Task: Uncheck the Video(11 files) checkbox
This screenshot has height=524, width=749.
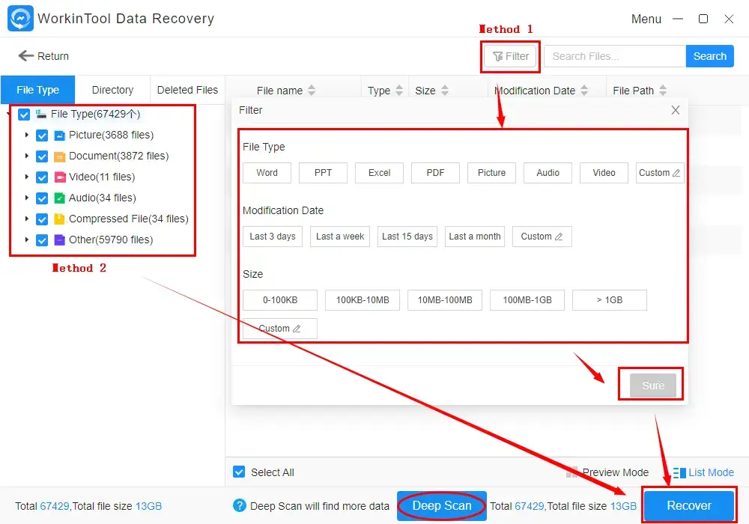Action: coord(42,177)
